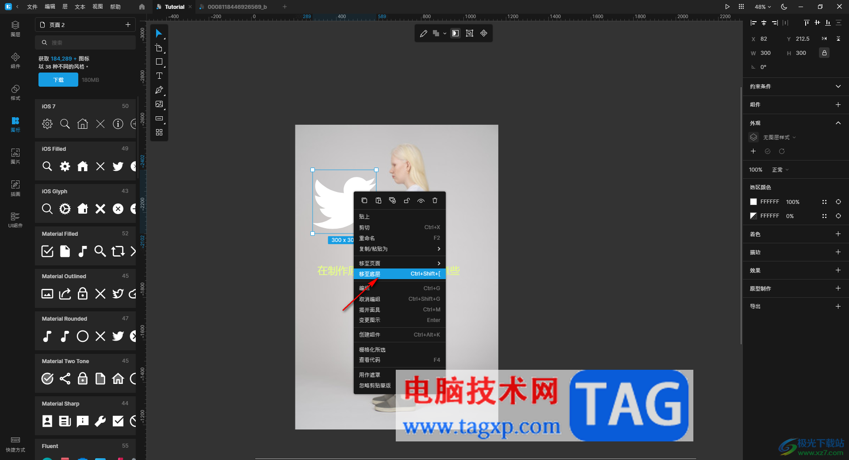Click the mask icon in top toolbar
This screenshot has width=849, height=460.
coord(455,33)
